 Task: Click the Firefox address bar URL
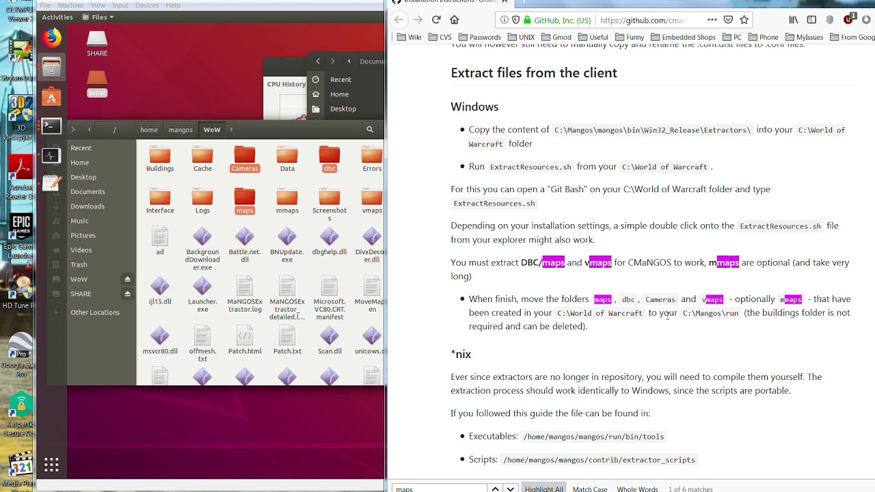pos(643,20)
